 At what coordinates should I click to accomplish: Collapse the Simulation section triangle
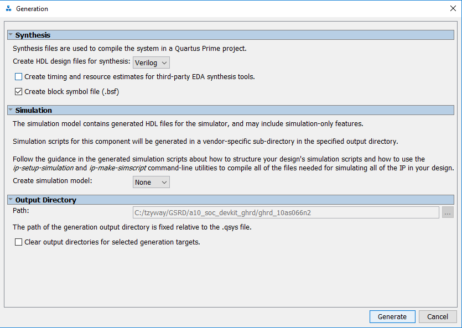point(11,110)
